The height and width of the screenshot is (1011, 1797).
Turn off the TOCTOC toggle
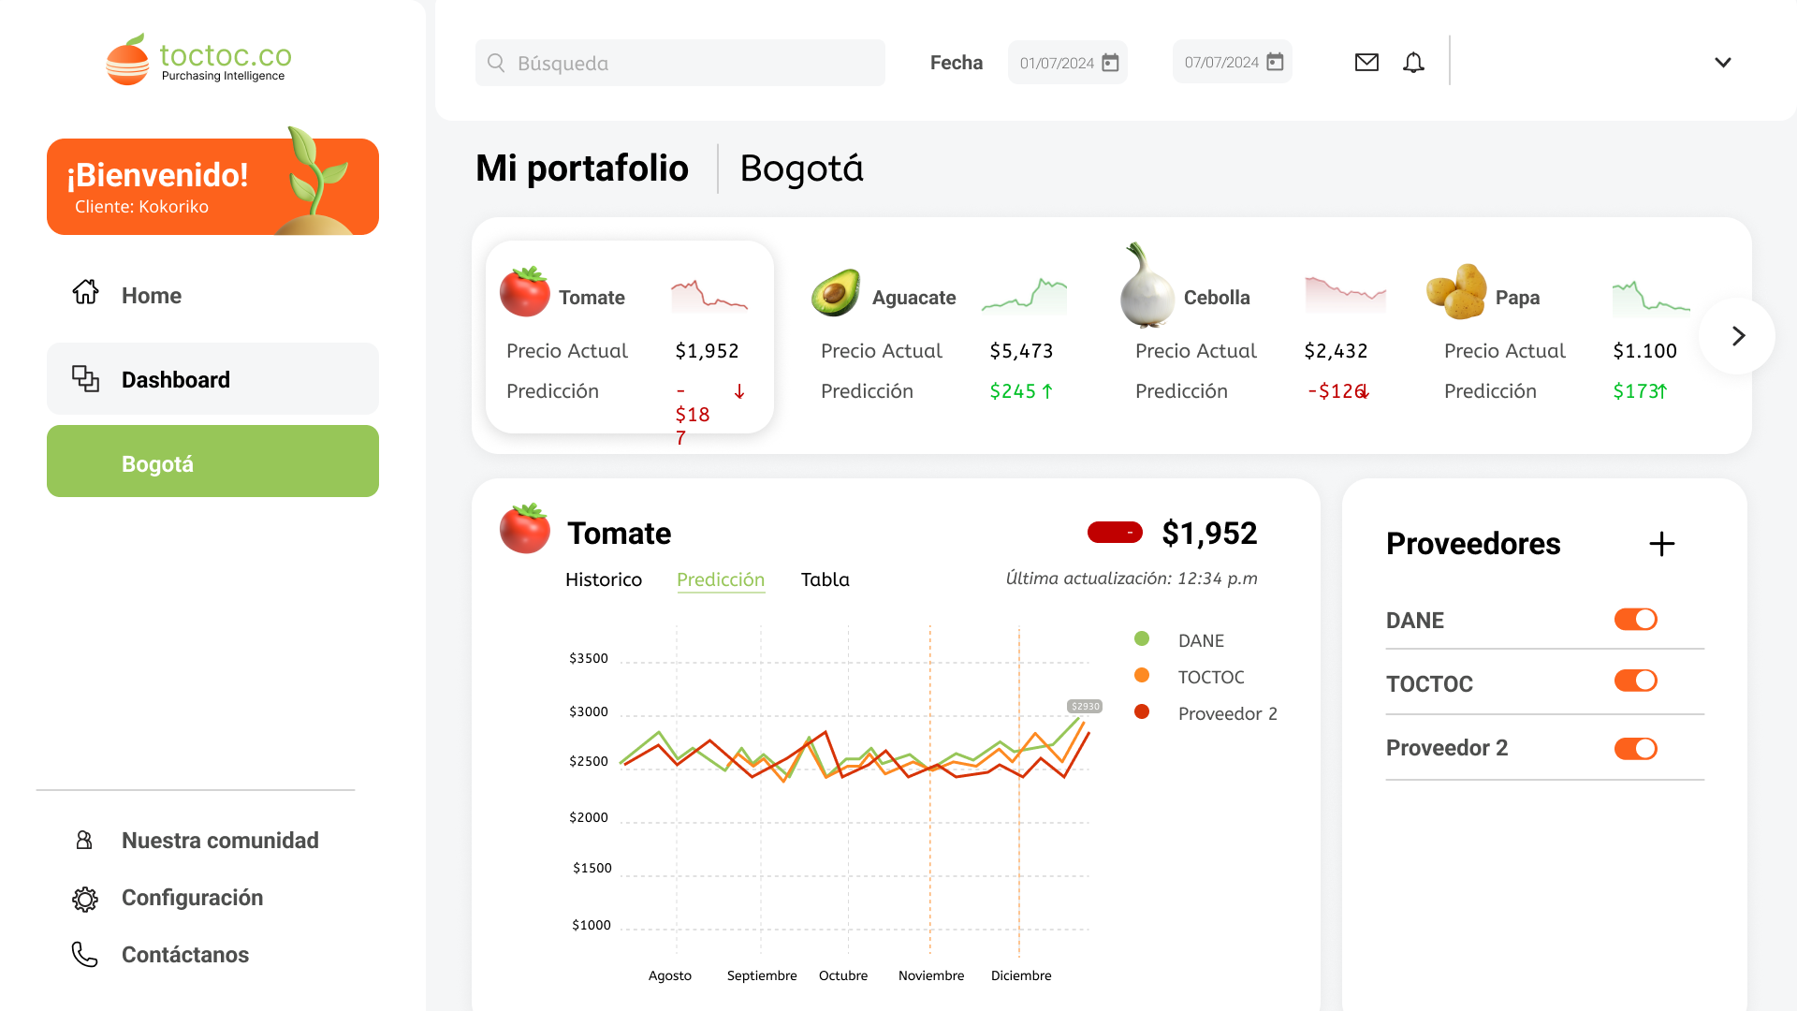[x=1635, y=681]
